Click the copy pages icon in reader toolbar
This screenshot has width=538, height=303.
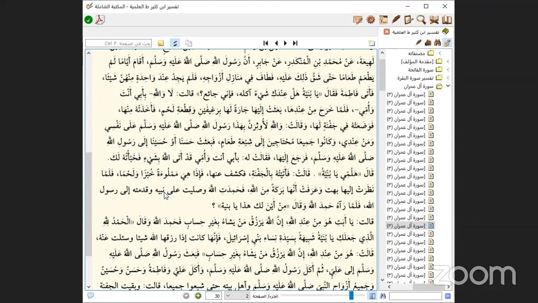click(x=189, y=43)
